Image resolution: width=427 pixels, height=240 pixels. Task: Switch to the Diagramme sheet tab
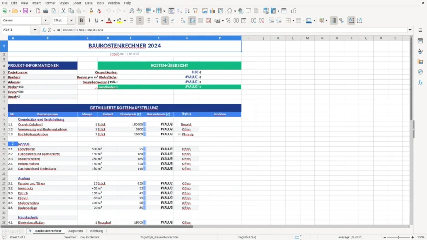(75, 231)
